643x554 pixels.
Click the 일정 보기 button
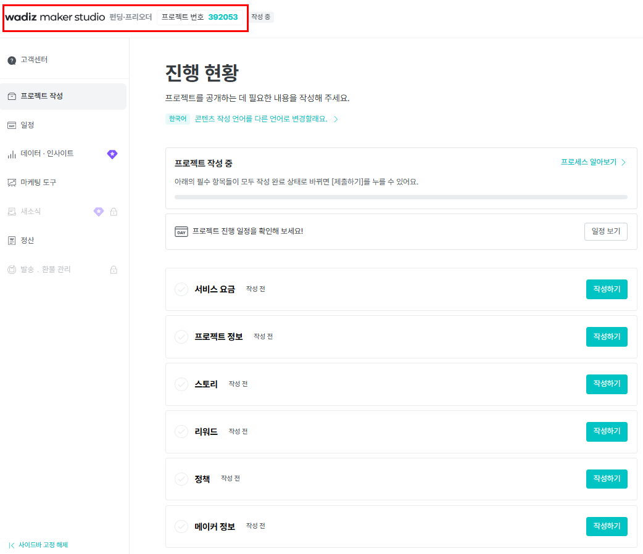[605, 231]
